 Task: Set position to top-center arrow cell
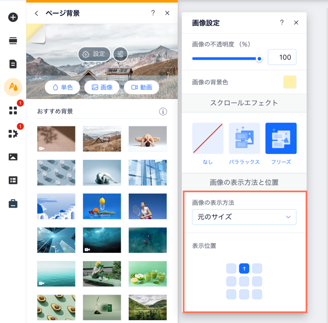click(244, 269)
